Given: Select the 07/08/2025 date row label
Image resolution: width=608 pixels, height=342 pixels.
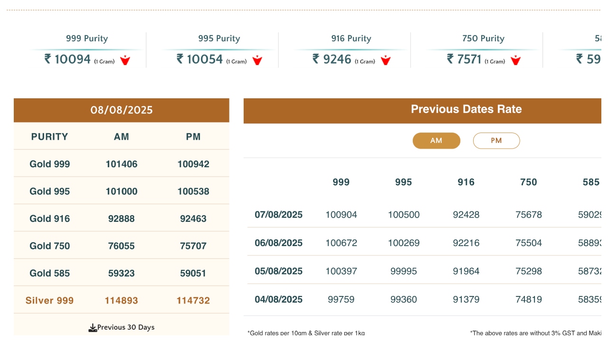Looking at the screenshot, I should (278, 215).
